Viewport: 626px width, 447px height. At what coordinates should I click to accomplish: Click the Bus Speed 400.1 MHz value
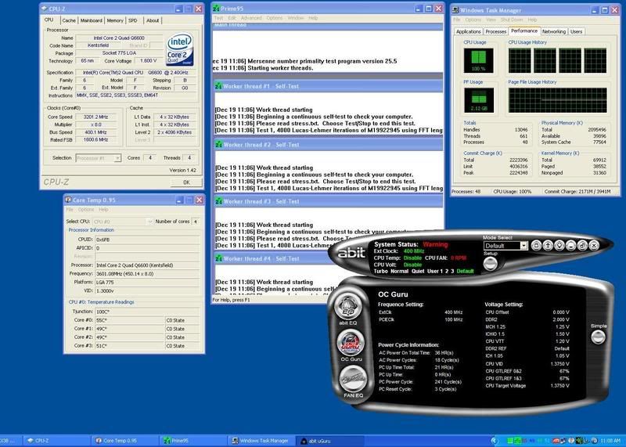tap(95, 132)
